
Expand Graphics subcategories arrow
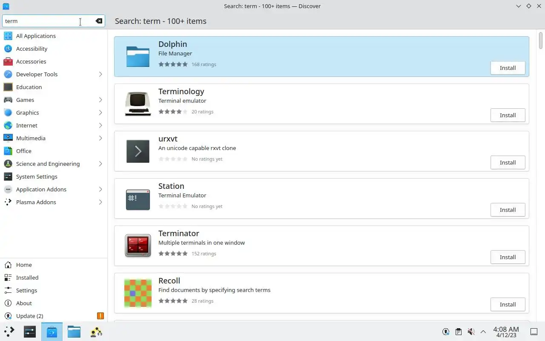tap(100, 113)
